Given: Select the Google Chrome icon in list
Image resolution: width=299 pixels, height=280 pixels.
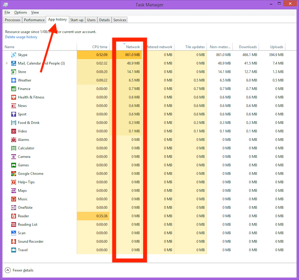Looking at the screenshot, I should (x=14, y=174).
